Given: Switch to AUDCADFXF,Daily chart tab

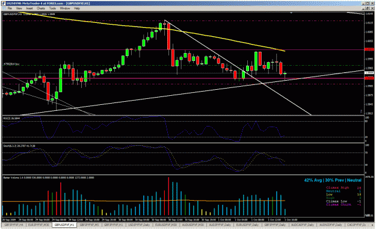Looking at the screenshot, I should (x=303, y=225).
